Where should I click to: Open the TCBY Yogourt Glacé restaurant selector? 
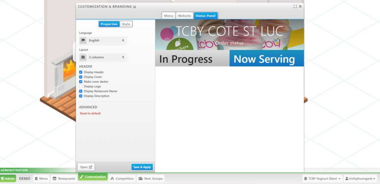click(322, 178)
